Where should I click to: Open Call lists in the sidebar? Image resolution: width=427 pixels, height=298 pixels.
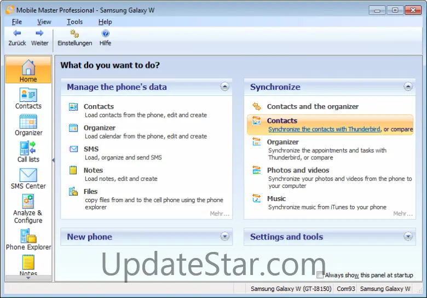[28, 152]
